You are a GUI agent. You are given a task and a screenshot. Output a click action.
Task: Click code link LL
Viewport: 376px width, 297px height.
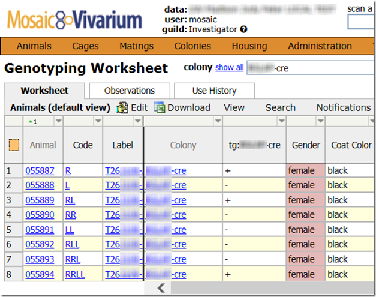tap(70, 230)
